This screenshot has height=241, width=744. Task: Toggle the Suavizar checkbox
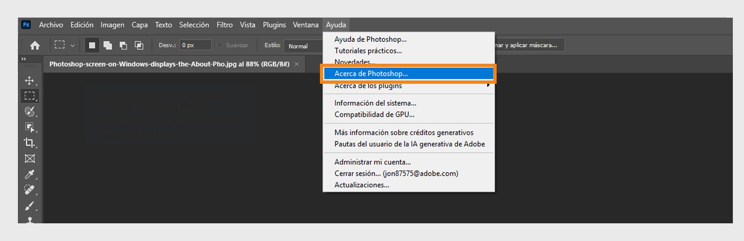(220, 45)
